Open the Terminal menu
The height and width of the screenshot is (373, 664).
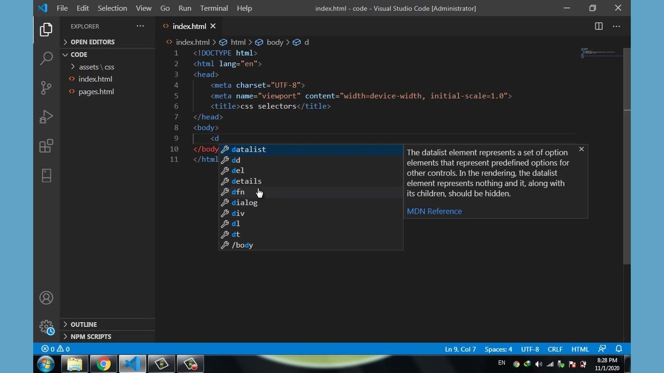click(x=214, y=8)
